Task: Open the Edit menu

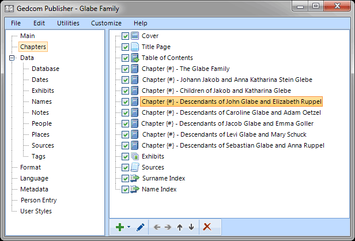Action: [x=39, y=23]
